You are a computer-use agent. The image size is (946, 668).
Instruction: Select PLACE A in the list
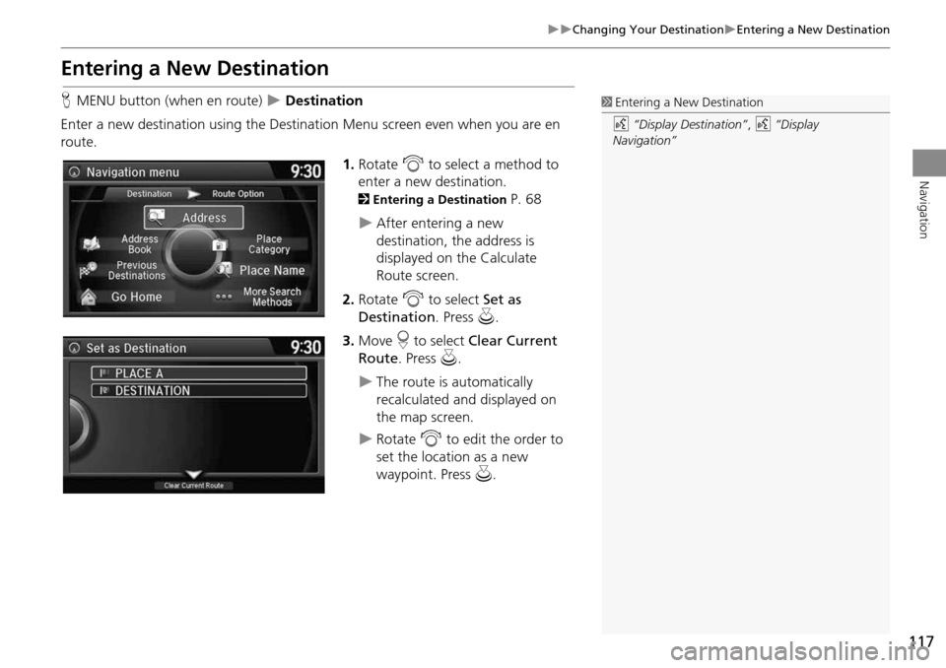point(199,373)
